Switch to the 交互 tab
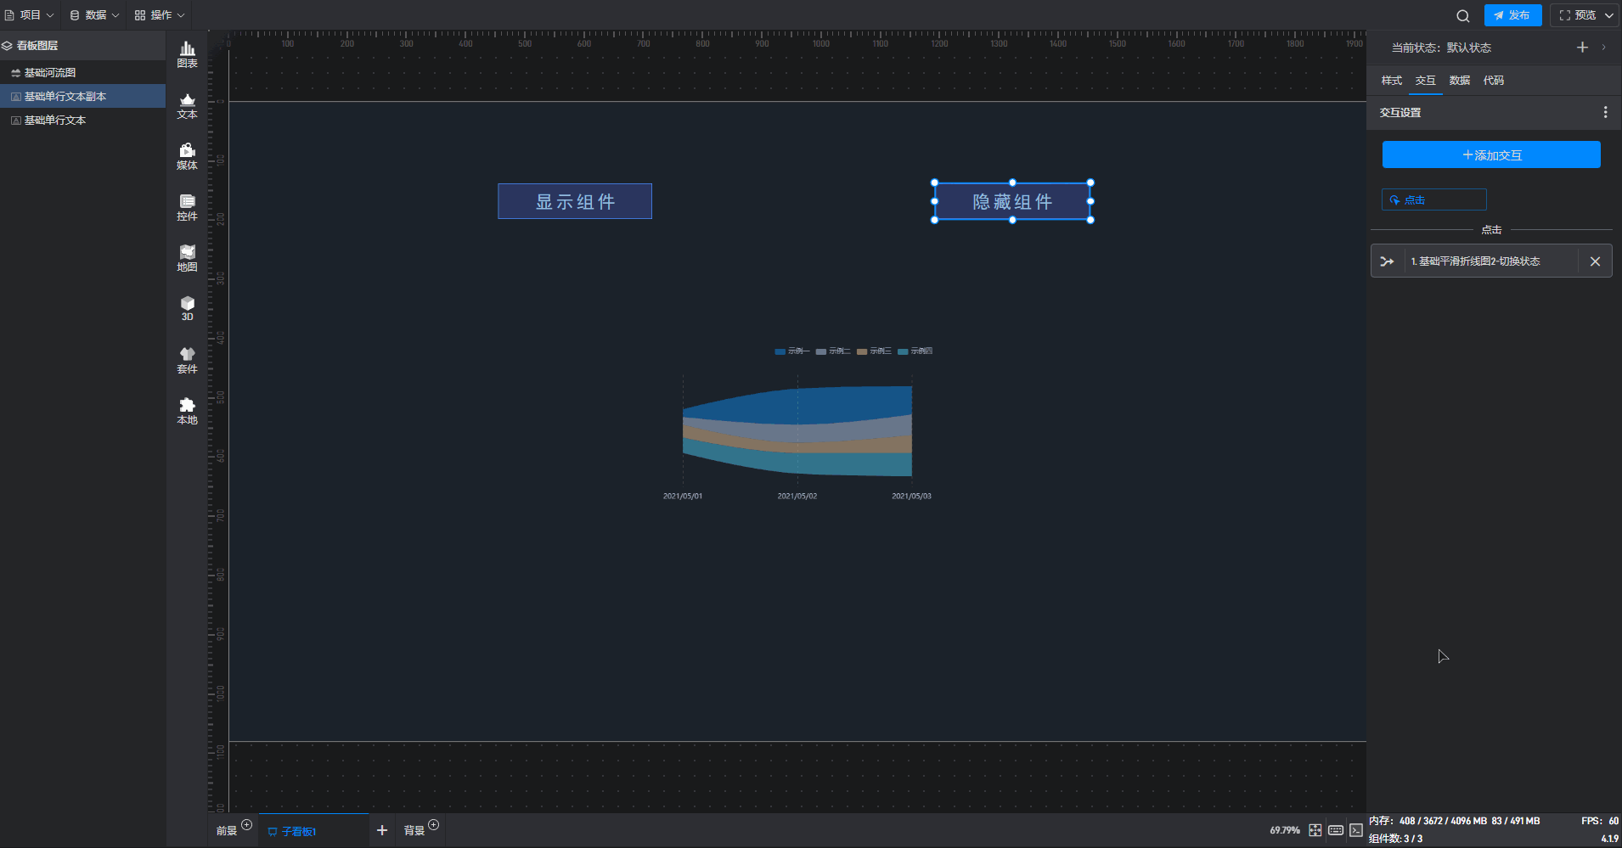The image size is (1622, 848). tap(1425, 81)
